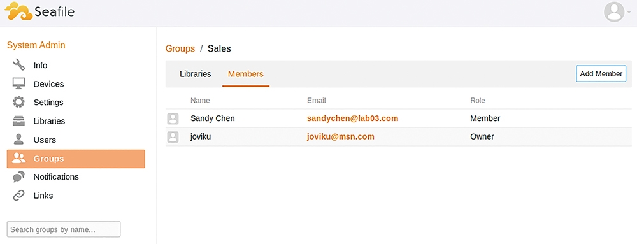Viewport: 637px width, 244px height.
Task: Click the Libraries drawer icon
Action: [18, 121]
